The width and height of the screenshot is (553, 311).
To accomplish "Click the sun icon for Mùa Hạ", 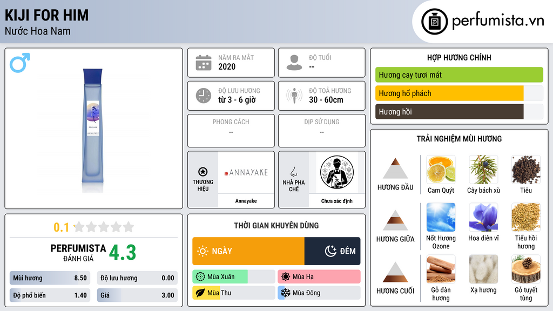I will click(x=286, y=277).
